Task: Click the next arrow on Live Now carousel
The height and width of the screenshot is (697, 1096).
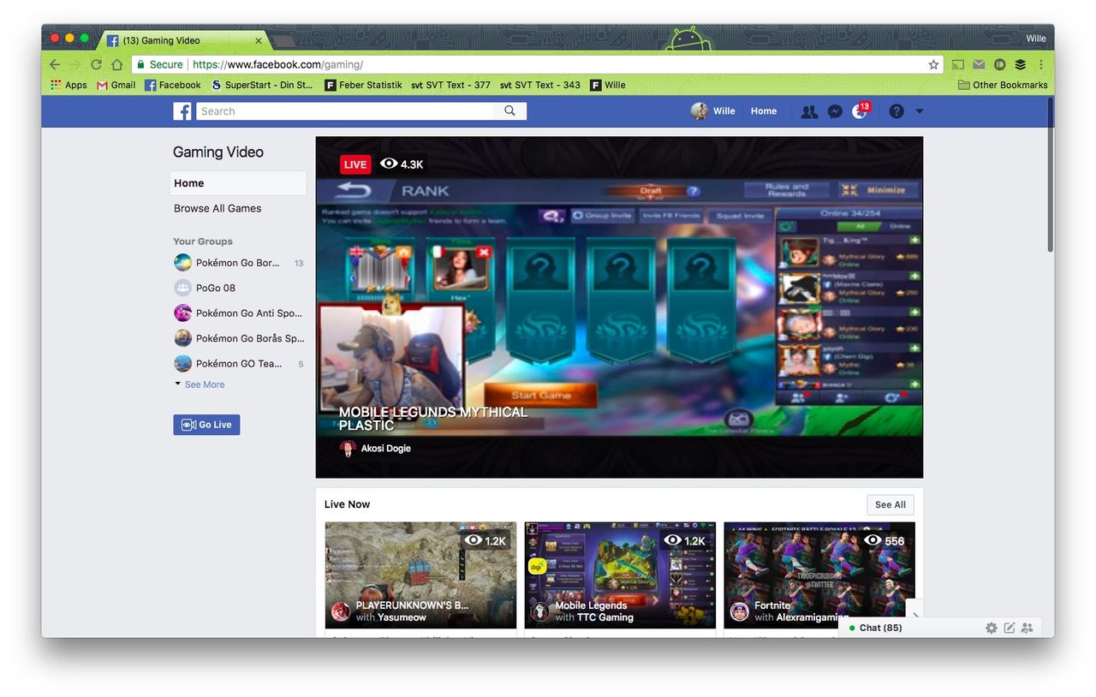Action: pyautogui.click(x=915, y=615)
